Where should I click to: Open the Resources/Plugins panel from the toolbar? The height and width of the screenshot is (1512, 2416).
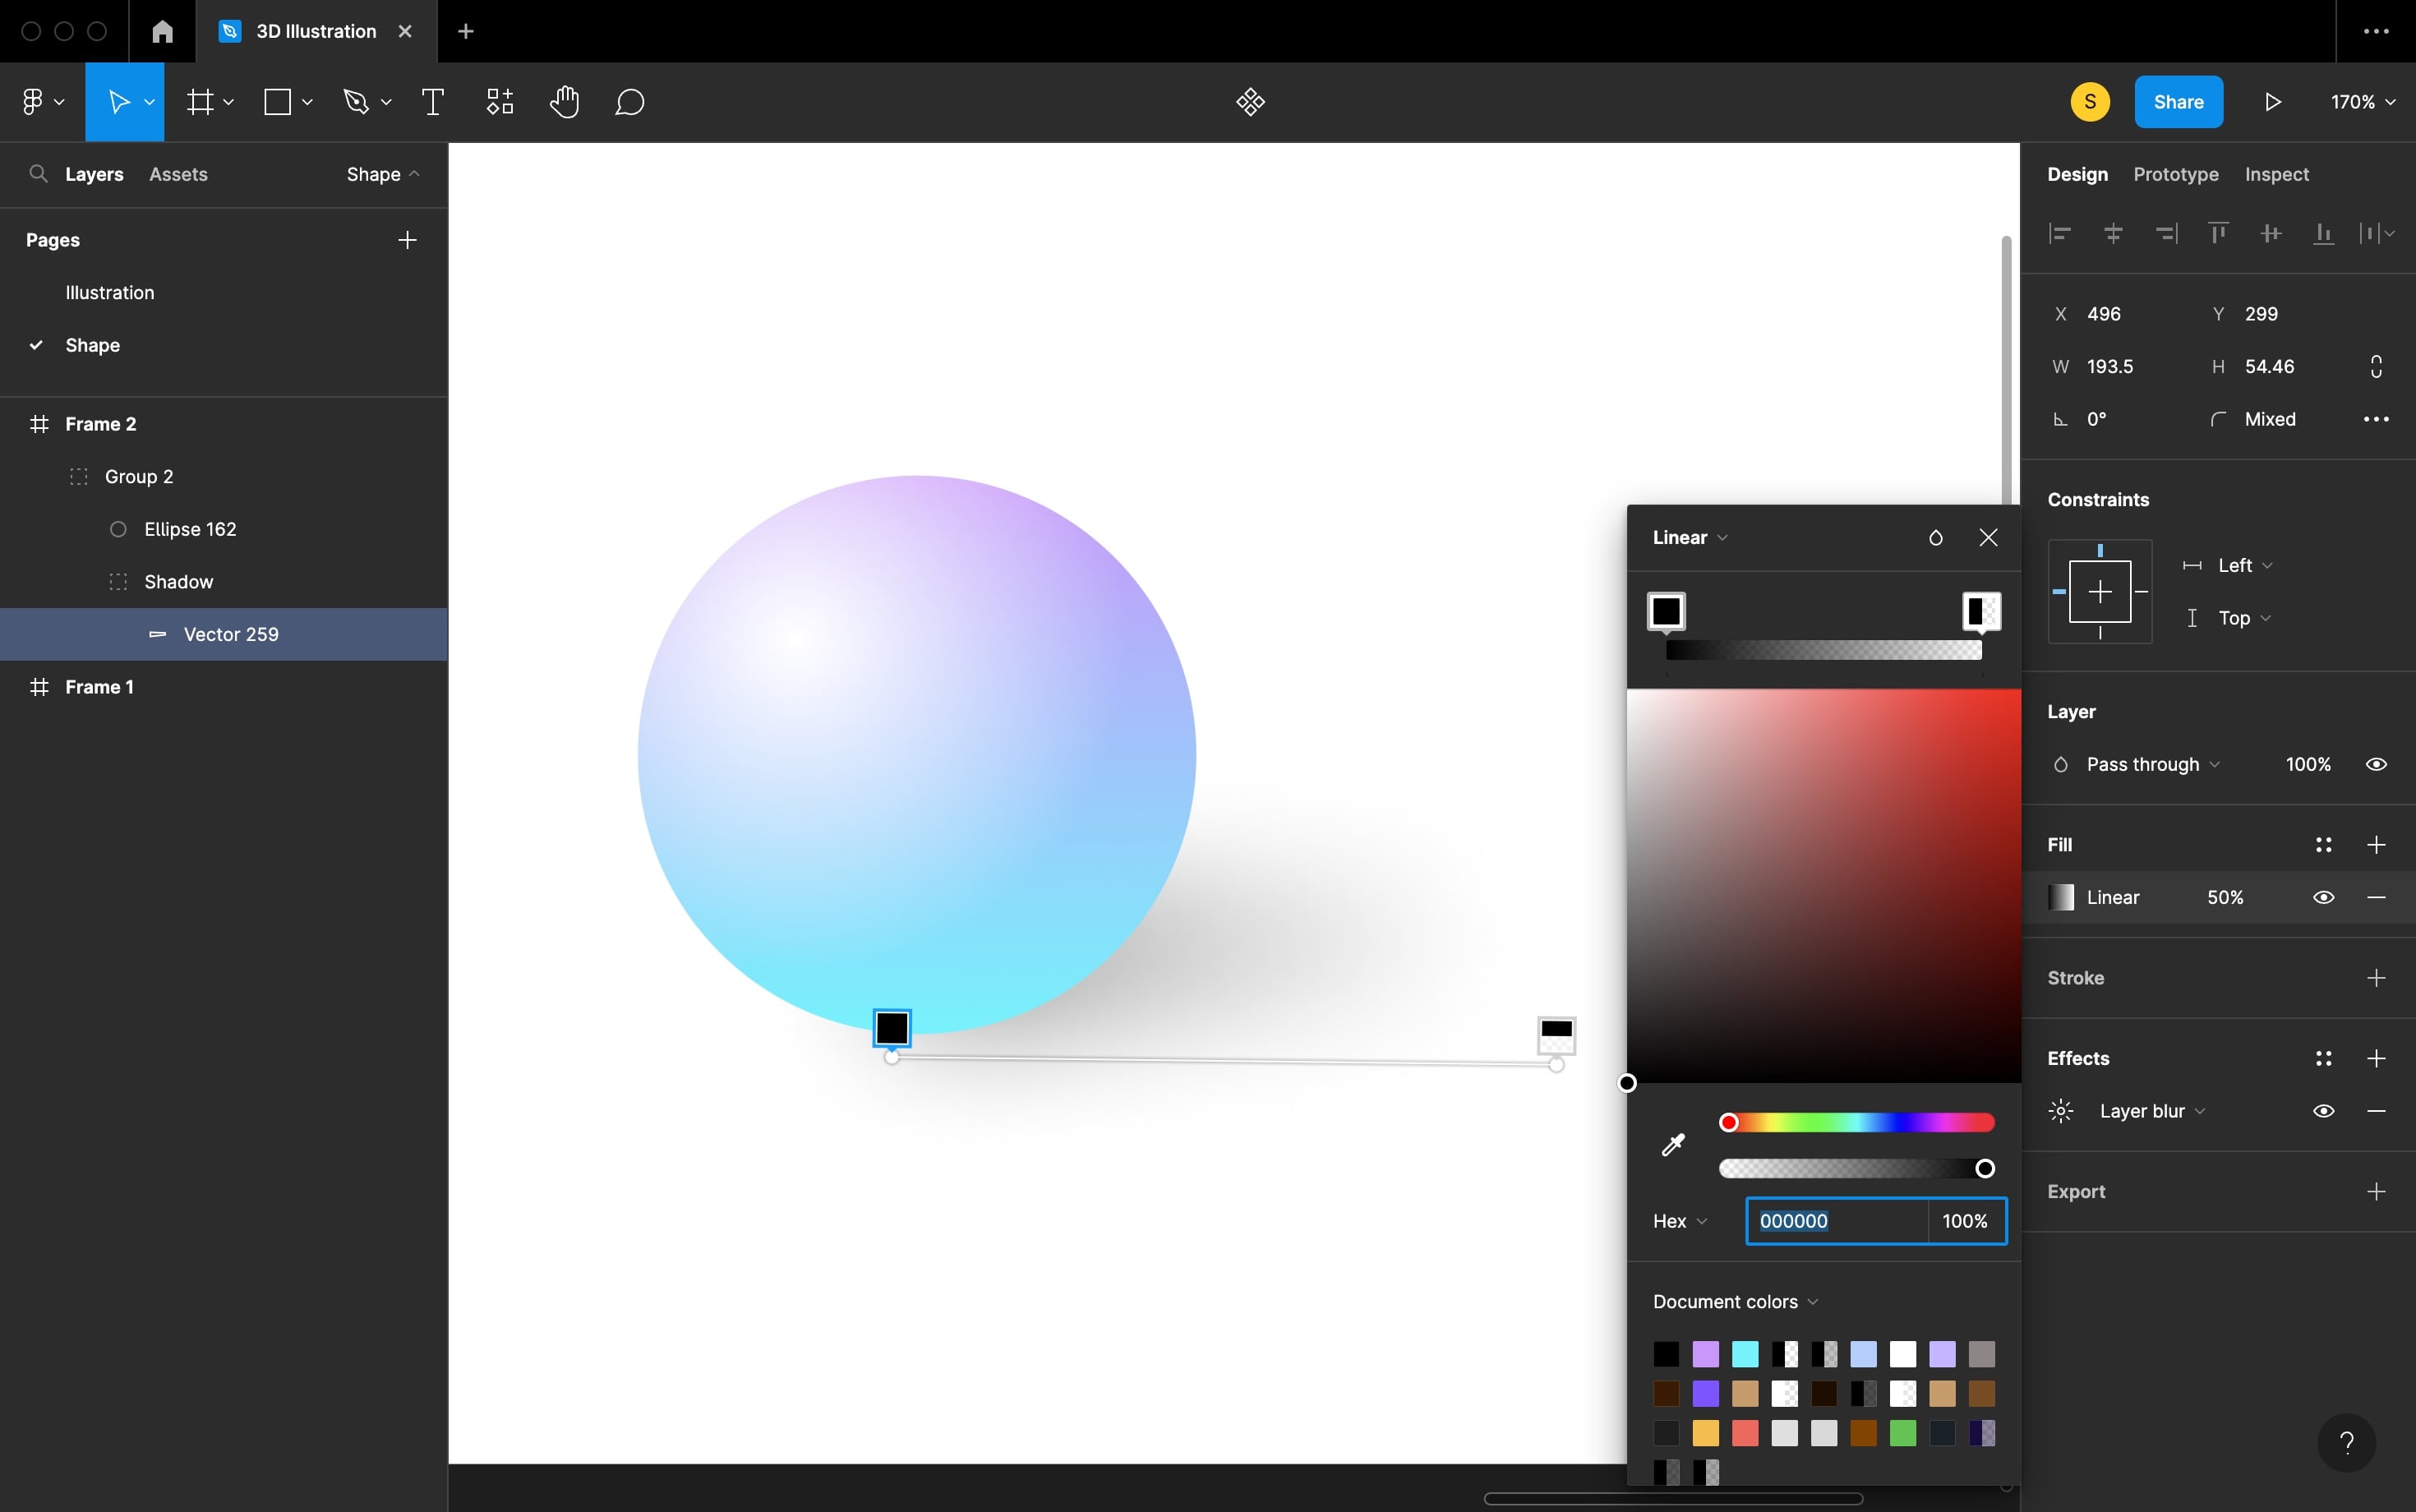499,101
